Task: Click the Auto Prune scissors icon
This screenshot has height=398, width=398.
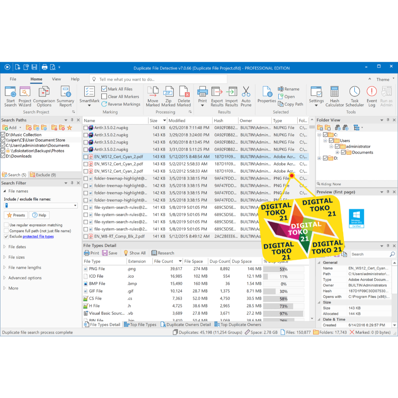Action: click(x=246, y=92)
